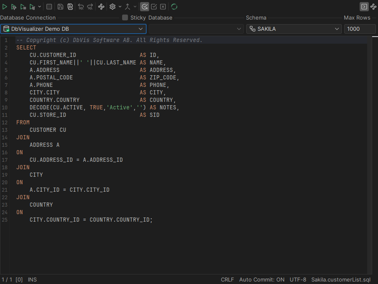Expand the settings gear dropdown arrow
The height and width of the screenshot is (284, 378).
pyautogui.click(x=120, y=7)
